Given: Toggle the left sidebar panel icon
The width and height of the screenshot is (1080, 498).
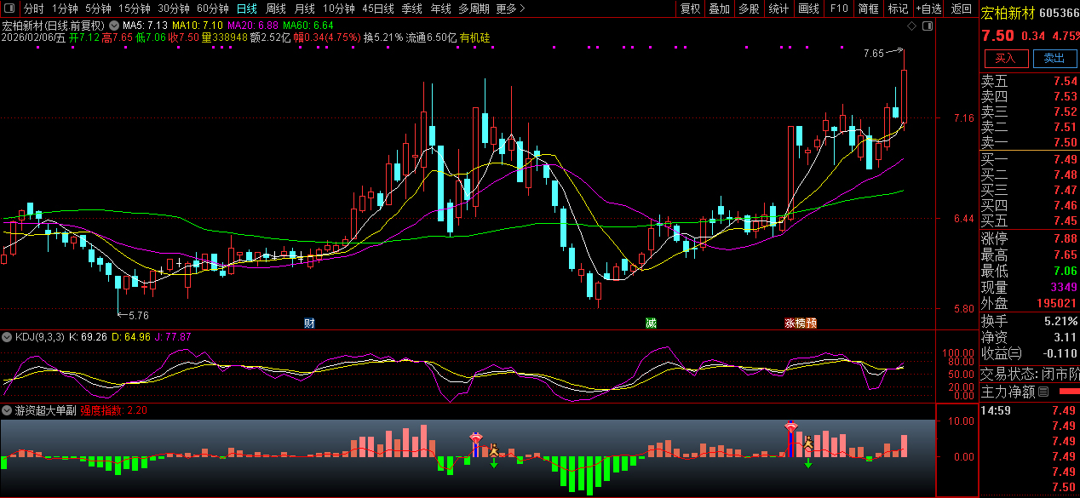Looking at the screenshot, I should pos(9,9).
